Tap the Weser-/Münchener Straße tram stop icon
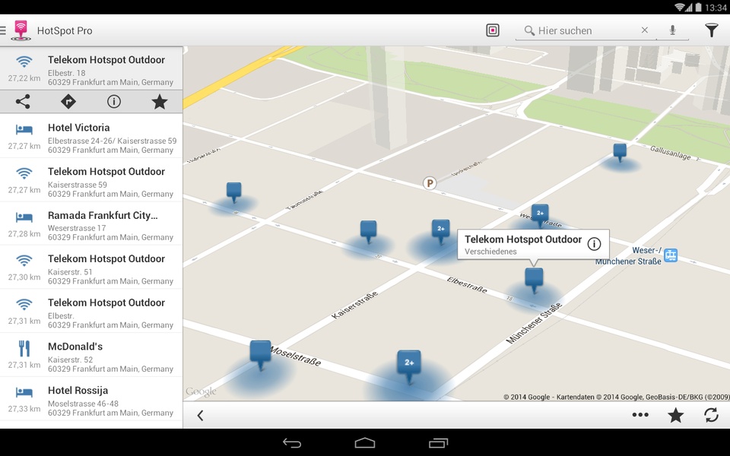 tap(671, 255)
